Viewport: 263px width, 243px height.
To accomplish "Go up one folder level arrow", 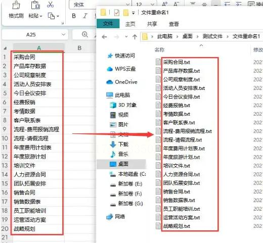I will [135, 37].
